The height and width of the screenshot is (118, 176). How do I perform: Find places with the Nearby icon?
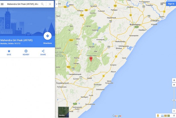pos(26,53)
